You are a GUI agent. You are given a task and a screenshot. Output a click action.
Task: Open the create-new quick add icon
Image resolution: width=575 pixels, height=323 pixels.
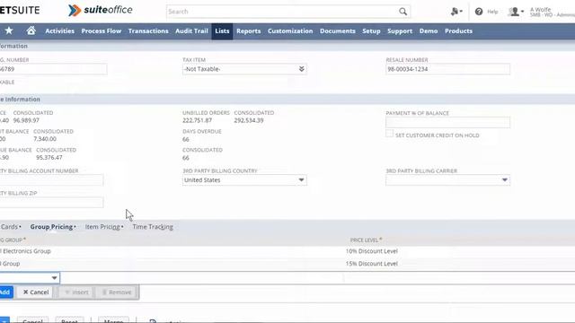[456, 12]
